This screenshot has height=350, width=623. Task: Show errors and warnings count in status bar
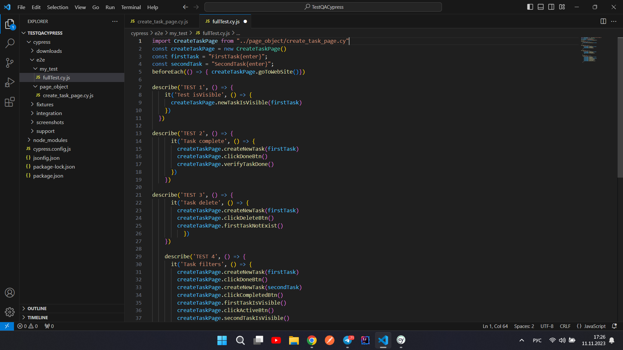pos(28,326)
